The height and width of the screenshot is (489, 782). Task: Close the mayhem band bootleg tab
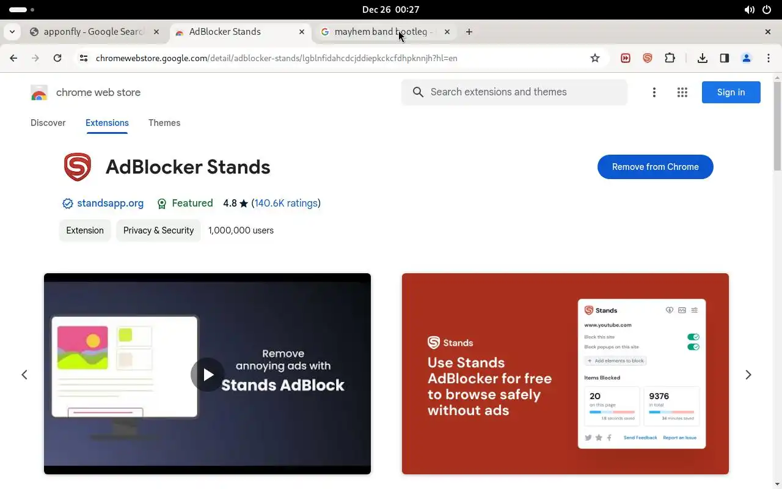coord(447,32)
